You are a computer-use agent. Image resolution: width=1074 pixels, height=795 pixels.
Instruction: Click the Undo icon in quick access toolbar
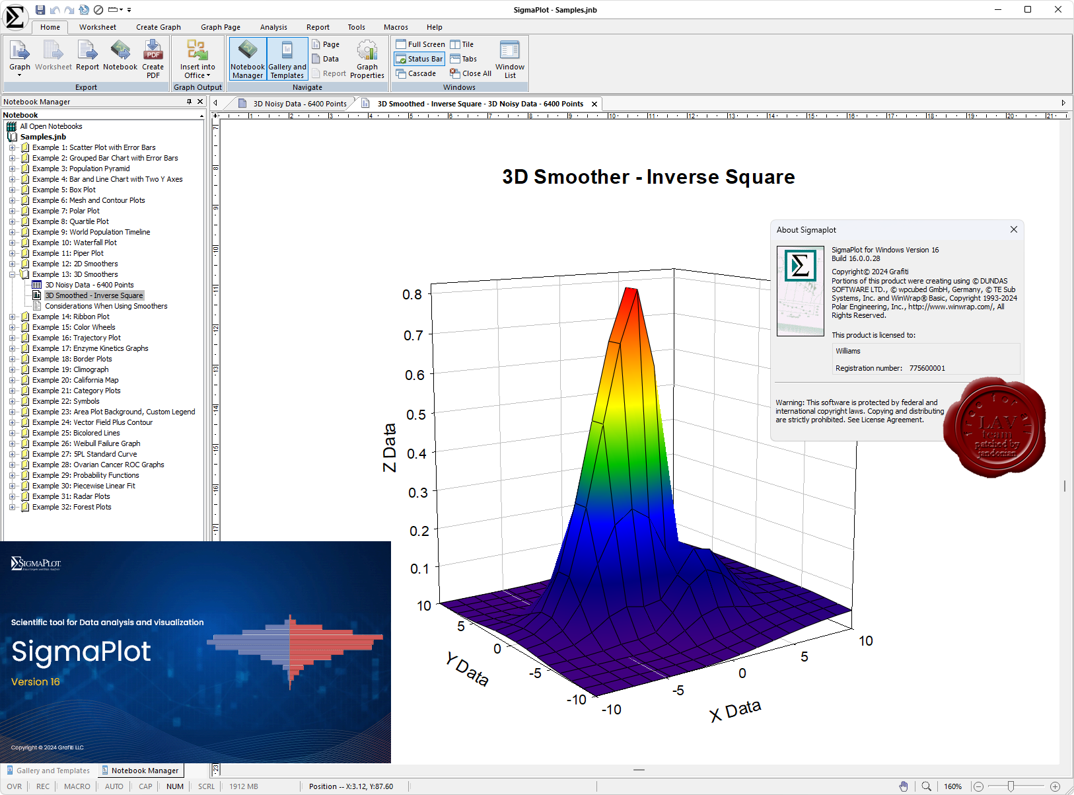[55, 10]
